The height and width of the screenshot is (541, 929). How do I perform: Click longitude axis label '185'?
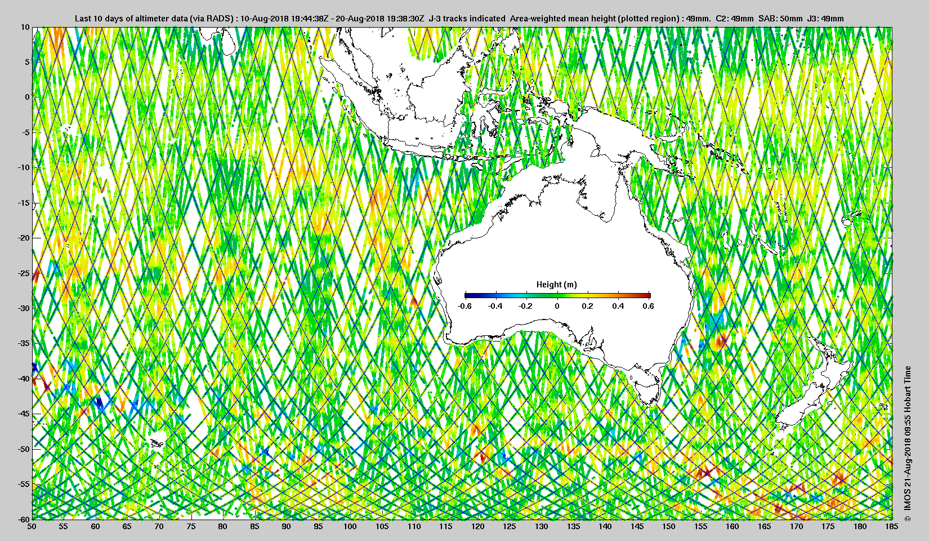[892, 526]
